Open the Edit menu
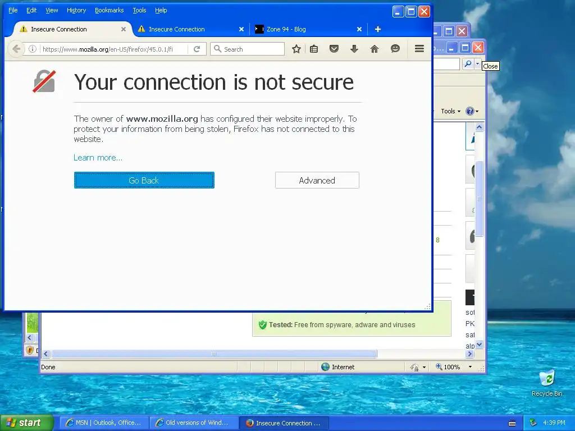Image resolution: width=575 pixels, height=431 pixels. (x=31, y=10)
